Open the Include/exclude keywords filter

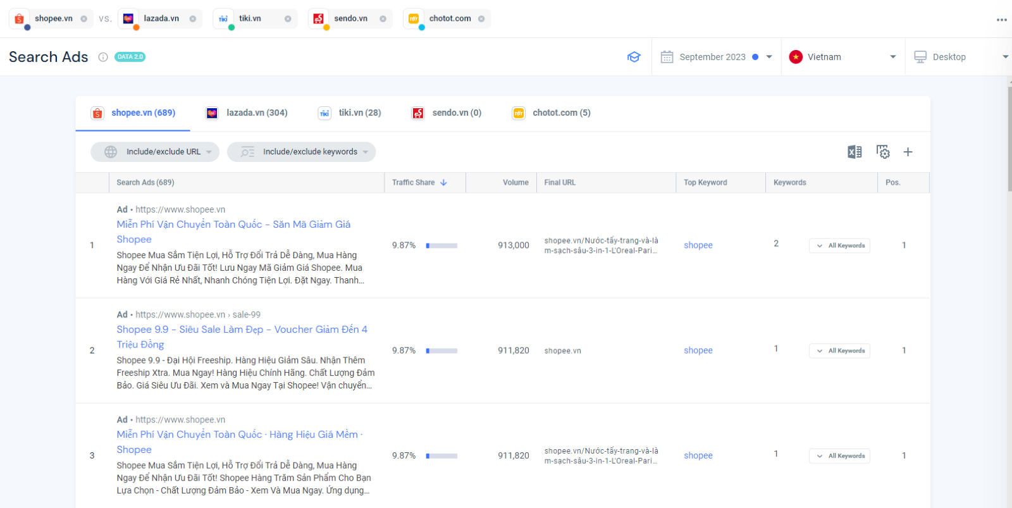(302, 152)
